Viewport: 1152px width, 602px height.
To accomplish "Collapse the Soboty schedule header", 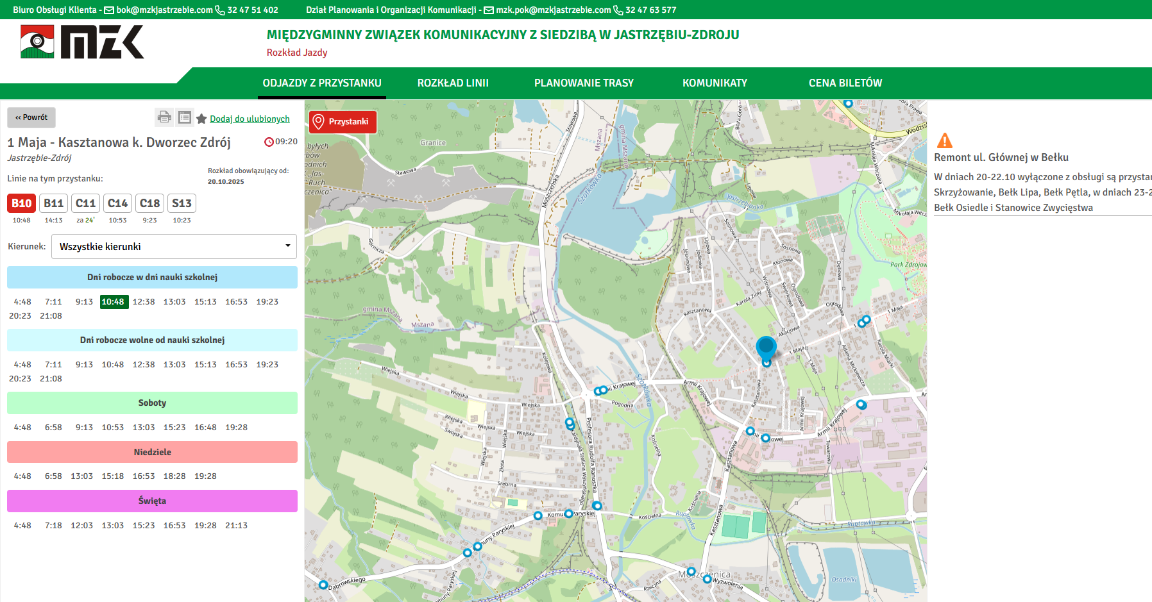I will pyautogui.click(x=152, y=403).
